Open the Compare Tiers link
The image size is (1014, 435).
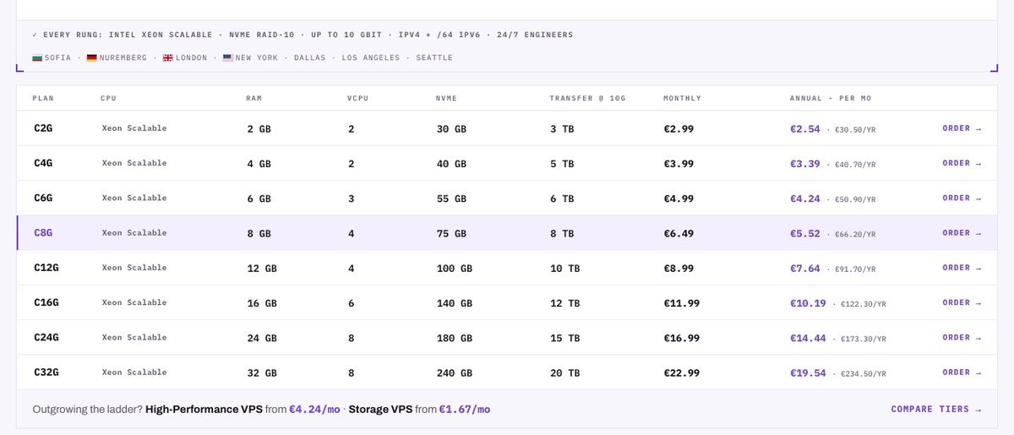(x=936, y=409)
